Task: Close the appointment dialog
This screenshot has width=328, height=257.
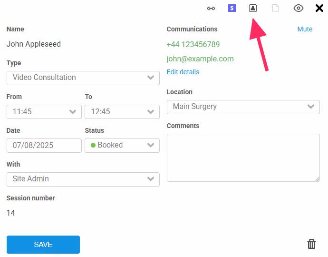Action: point(319,8)
